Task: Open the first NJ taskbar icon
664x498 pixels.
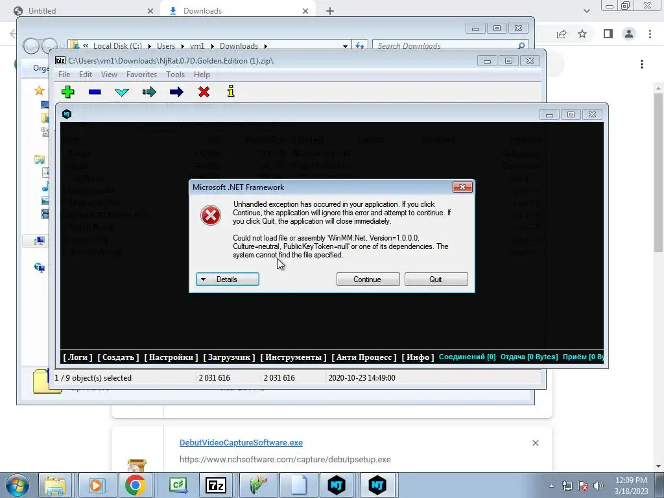Action: [337, 485]
